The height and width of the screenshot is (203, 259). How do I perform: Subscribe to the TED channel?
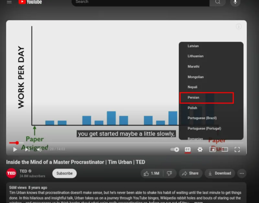point(64,173)
